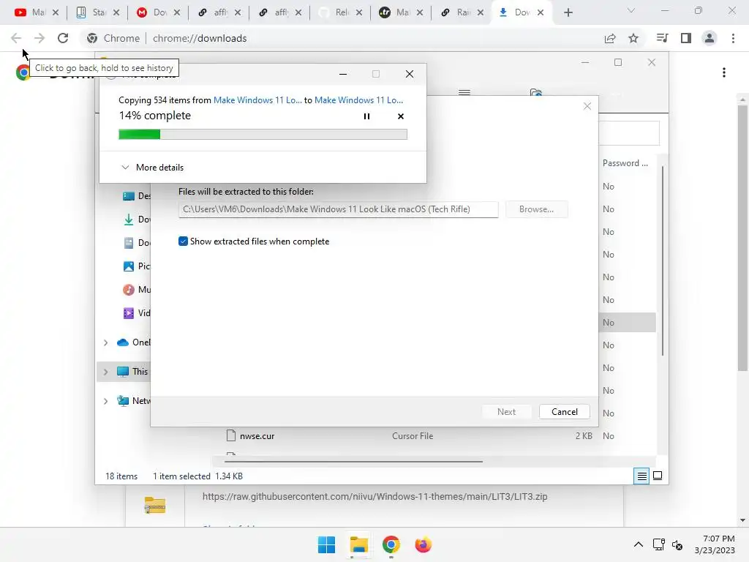Open destination folder link after 'to'
Viewport: 749px width, 562px height.
358,100
